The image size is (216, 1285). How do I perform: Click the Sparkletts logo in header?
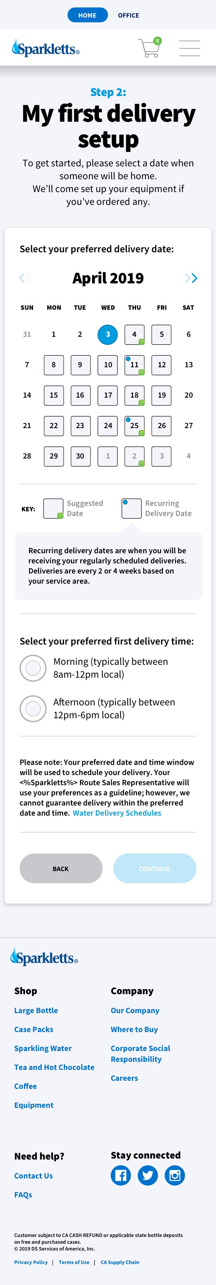45,48
